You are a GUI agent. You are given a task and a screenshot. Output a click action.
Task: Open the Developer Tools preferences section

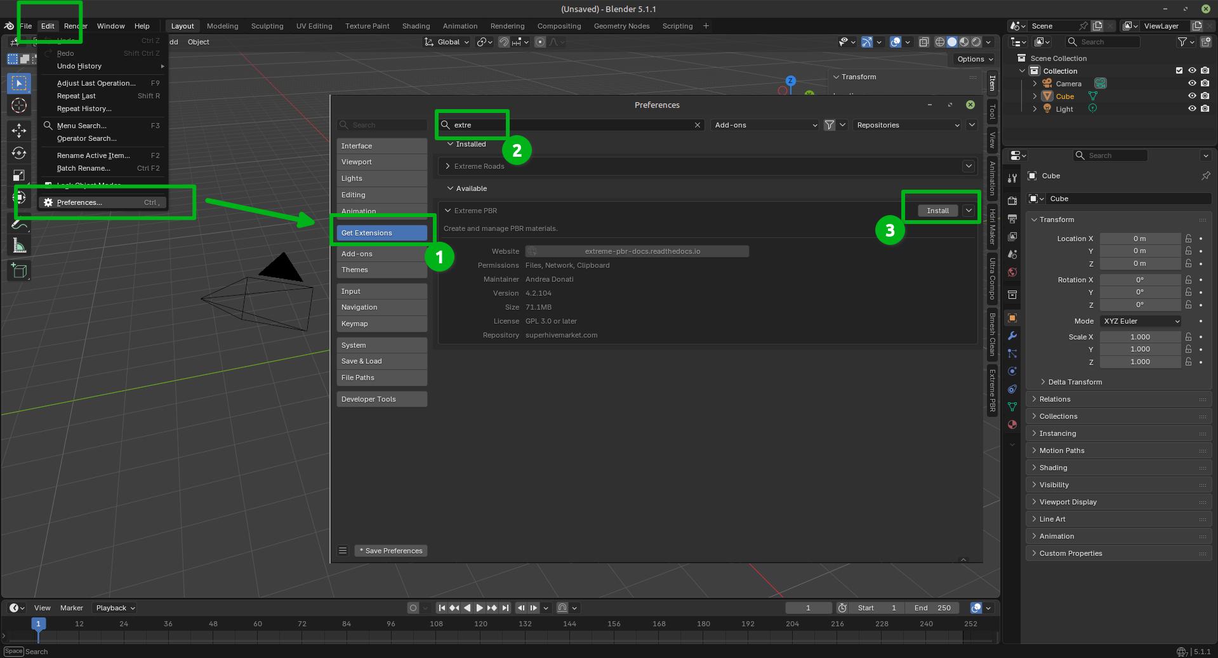[x=381, y=399]
